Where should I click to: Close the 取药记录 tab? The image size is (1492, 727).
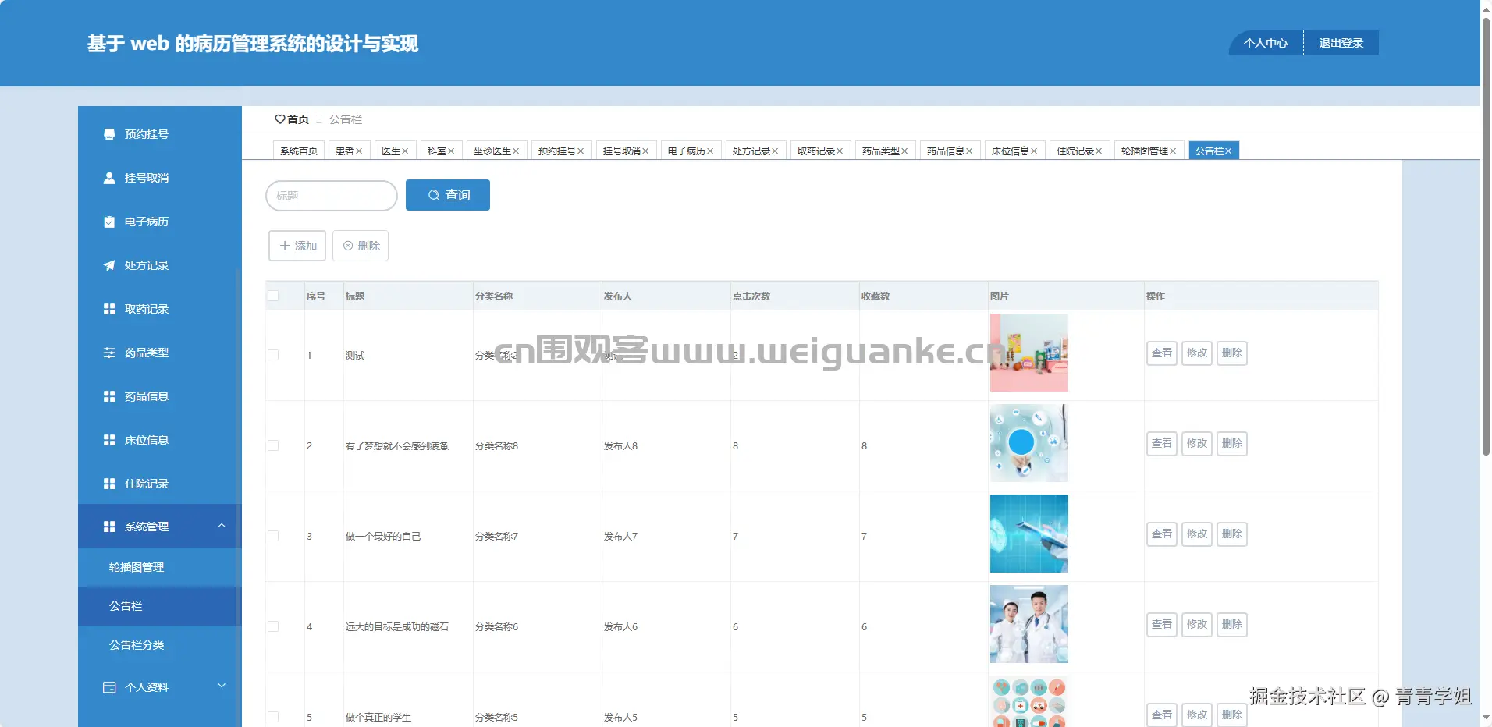pos(840,151)
